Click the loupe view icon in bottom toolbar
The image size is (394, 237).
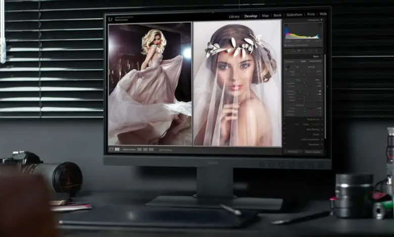coord(111,149)
